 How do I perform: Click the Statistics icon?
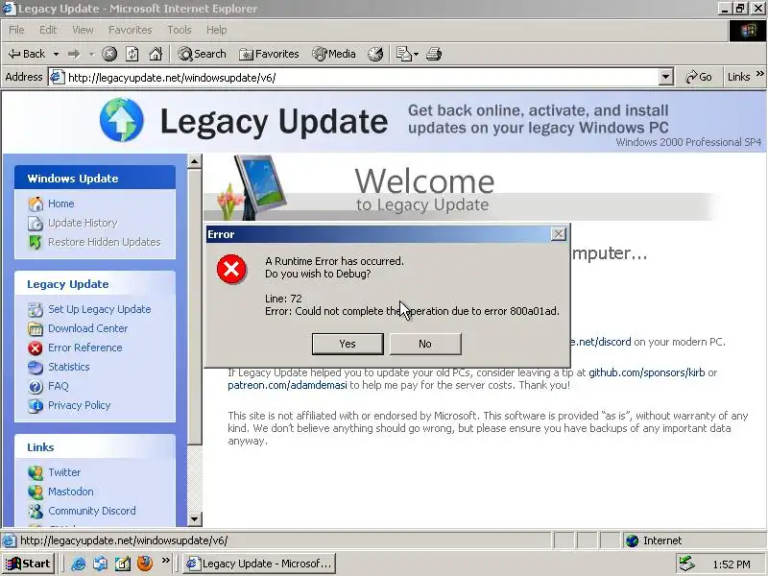[x=36, y=368]
